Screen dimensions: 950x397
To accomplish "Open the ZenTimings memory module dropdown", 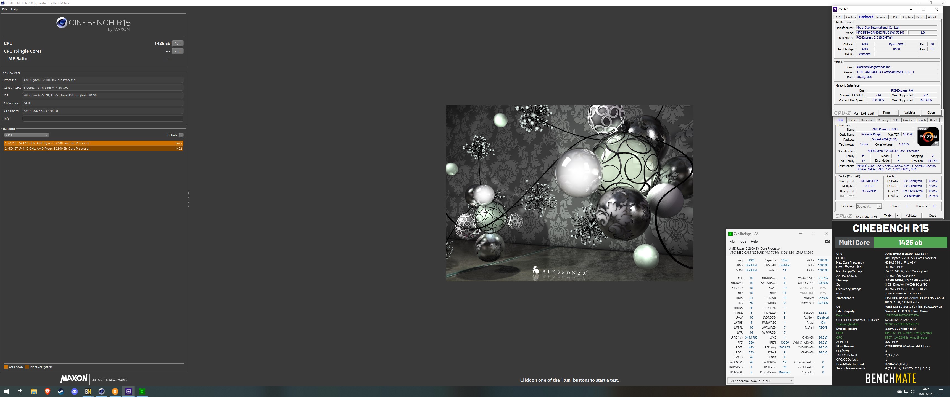I will [x=761, y=381].
